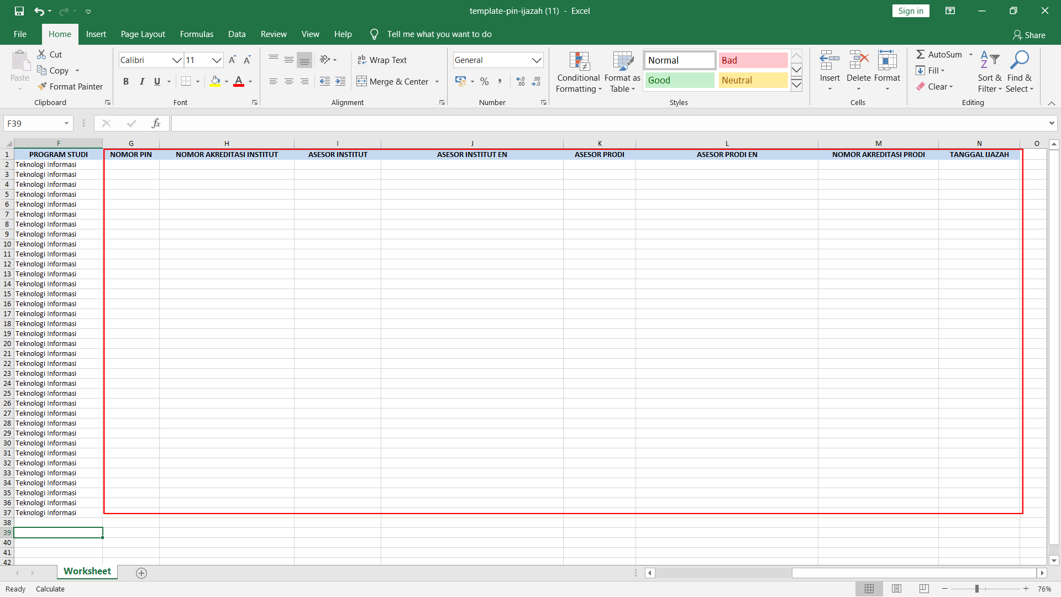Open the font name dropdown
This screenshot has width=1061, height=597.
click(176, 60)
